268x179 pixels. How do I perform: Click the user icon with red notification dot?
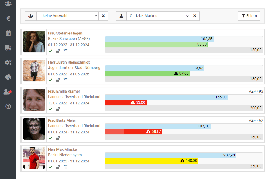7,92
